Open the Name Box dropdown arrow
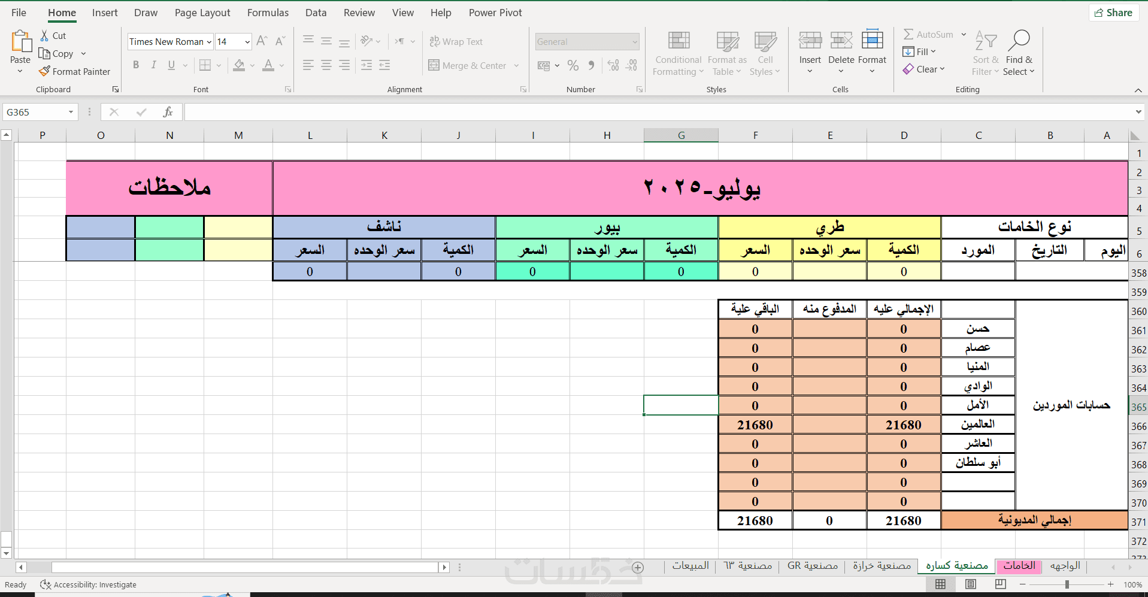The width and height of the screenshot is (1148, 597). (x=71, y=112)
